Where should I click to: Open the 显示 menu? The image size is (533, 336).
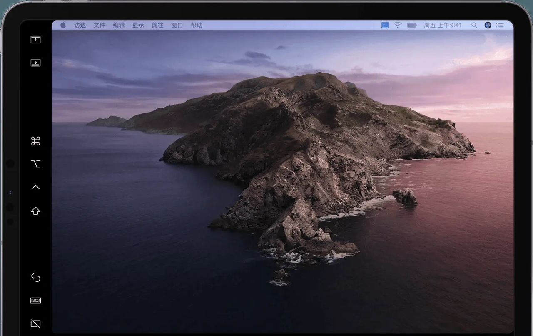[138, 25]
